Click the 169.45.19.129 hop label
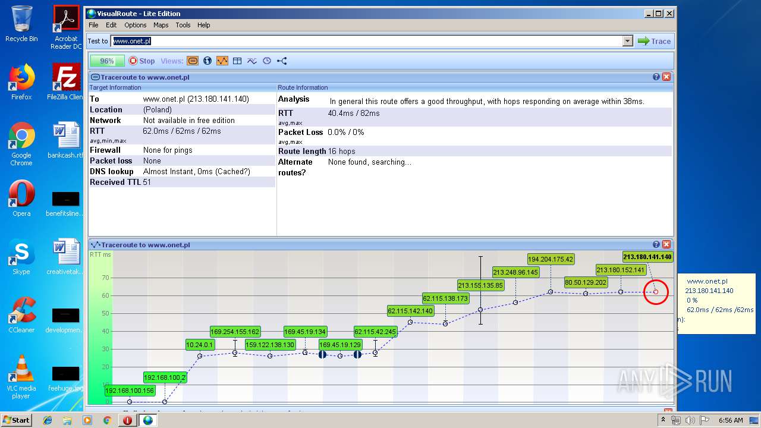The image size is (761, 428). pos(340,344)
